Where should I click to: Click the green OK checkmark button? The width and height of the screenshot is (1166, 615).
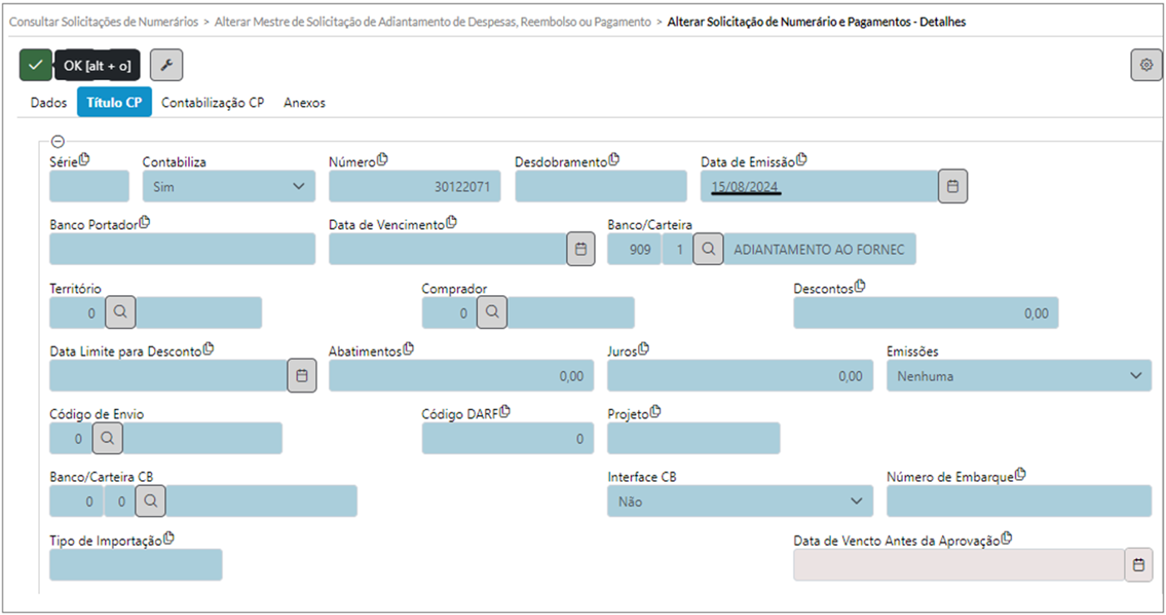pyautogui.click(x=35, y=65)
